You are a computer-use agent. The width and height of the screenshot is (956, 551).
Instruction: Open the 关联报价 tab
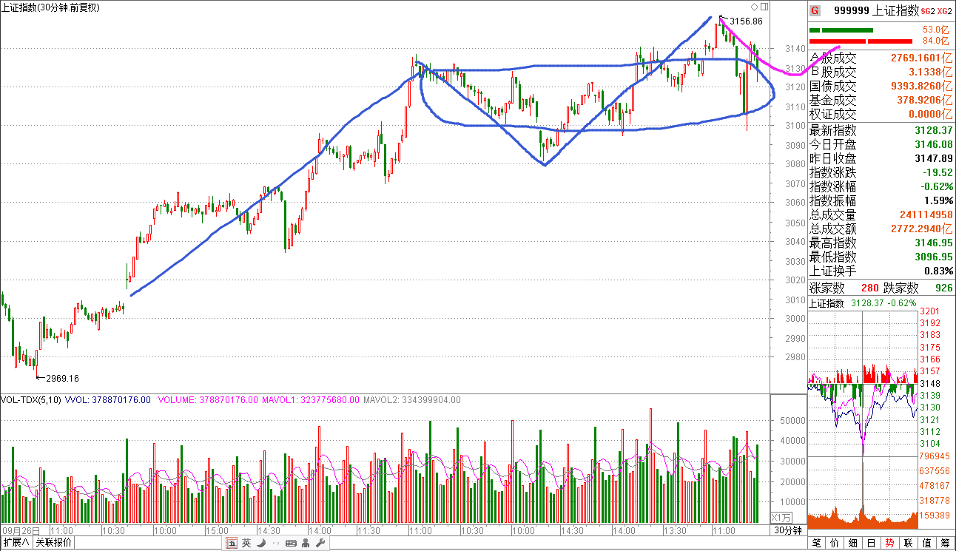53,543
